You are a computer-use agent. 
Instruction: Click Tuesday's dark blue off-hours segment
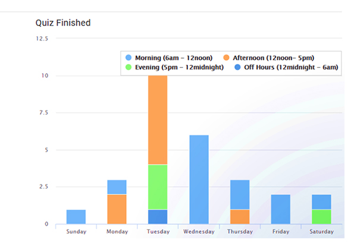tap(158, 217)
